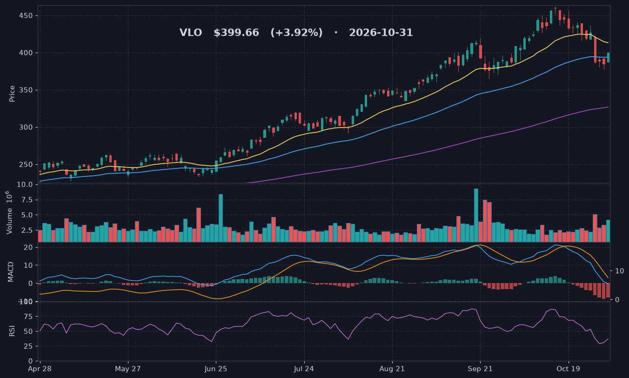
Task: Click the VLO ticker symbol in title
Action: click(x=191, y=33)
